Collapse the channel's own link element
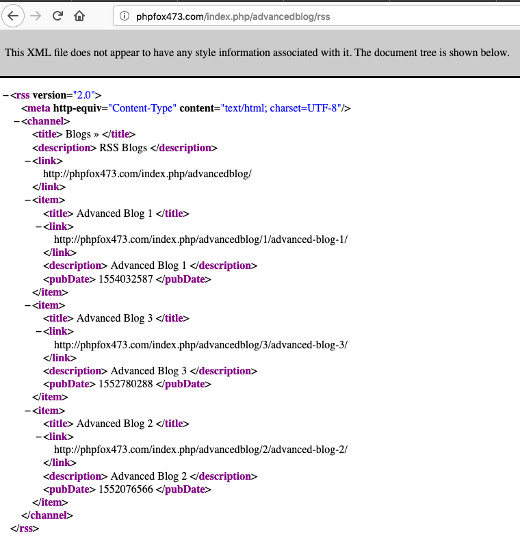The width and height of the screenshot is (520, 542). click(27, 161)
